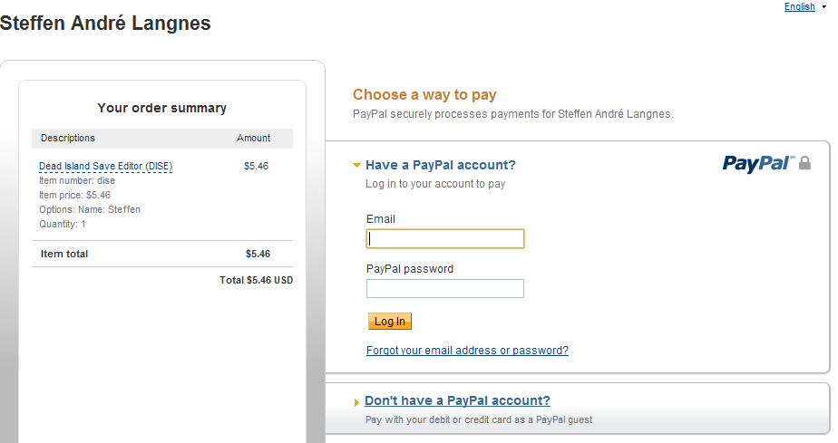The height and width of the screenshot is (443, 838).
Task: Click the Item total row label
Action: tap(64, 255)
